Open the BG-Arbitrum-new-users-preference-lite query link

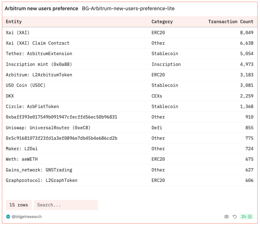pos(128,9)
